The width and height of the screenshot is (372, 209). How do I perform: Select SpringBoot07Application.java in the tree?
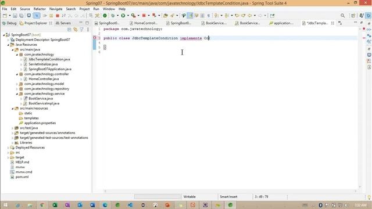pyautogui.click(x=50, y=69)
